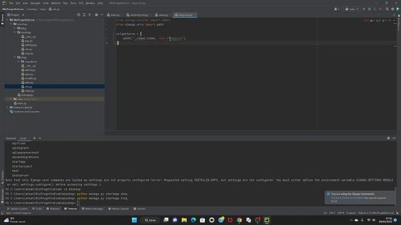The height and width of the screenshot is (225, 401).
Task: Open the weather widget in taskbar
Action: [14, 220]
